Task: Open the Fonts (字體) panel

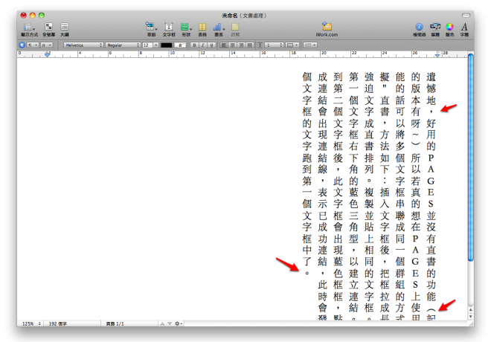Action: (x=464, y=28)
